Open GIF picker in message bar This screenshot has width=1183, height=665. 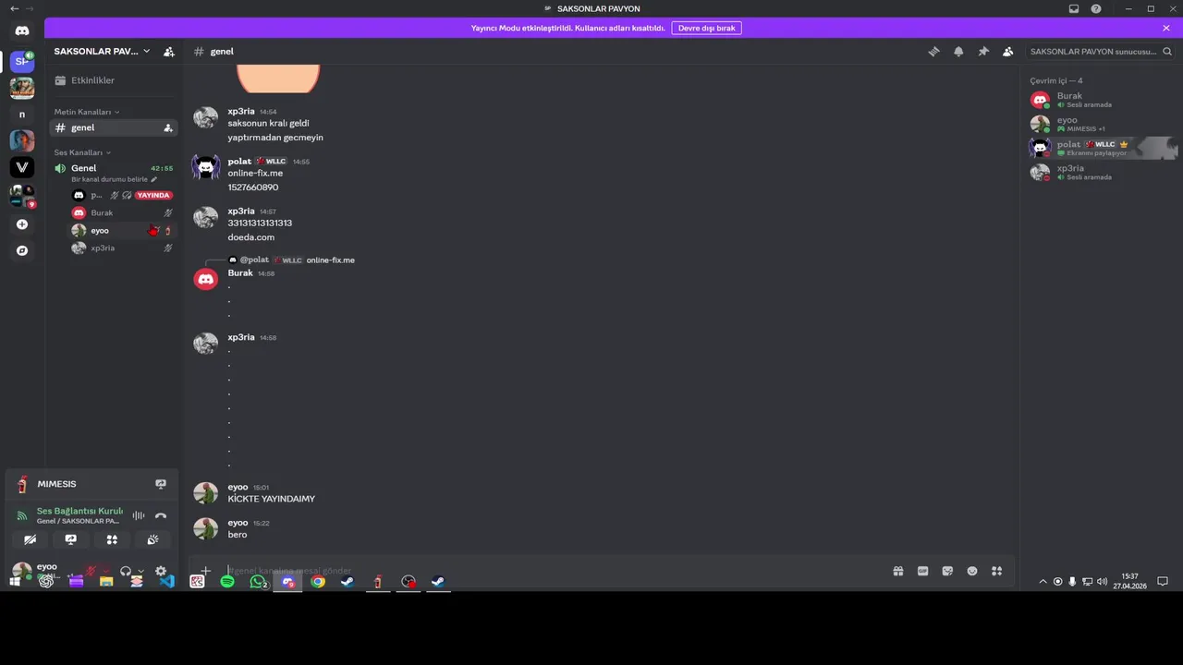922,571
